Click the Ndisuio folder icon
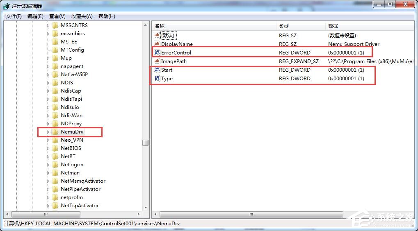The height and width of the screenshot is (231, 418). (55, 107)
